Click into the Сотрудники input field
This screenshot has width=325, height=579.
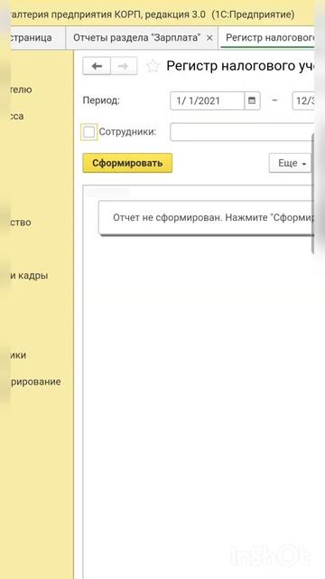pos(242,132)
